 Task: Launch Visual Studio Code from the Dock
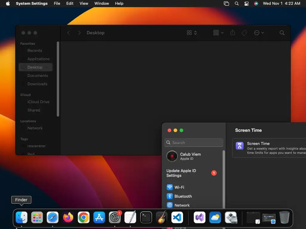click(177, 217)
